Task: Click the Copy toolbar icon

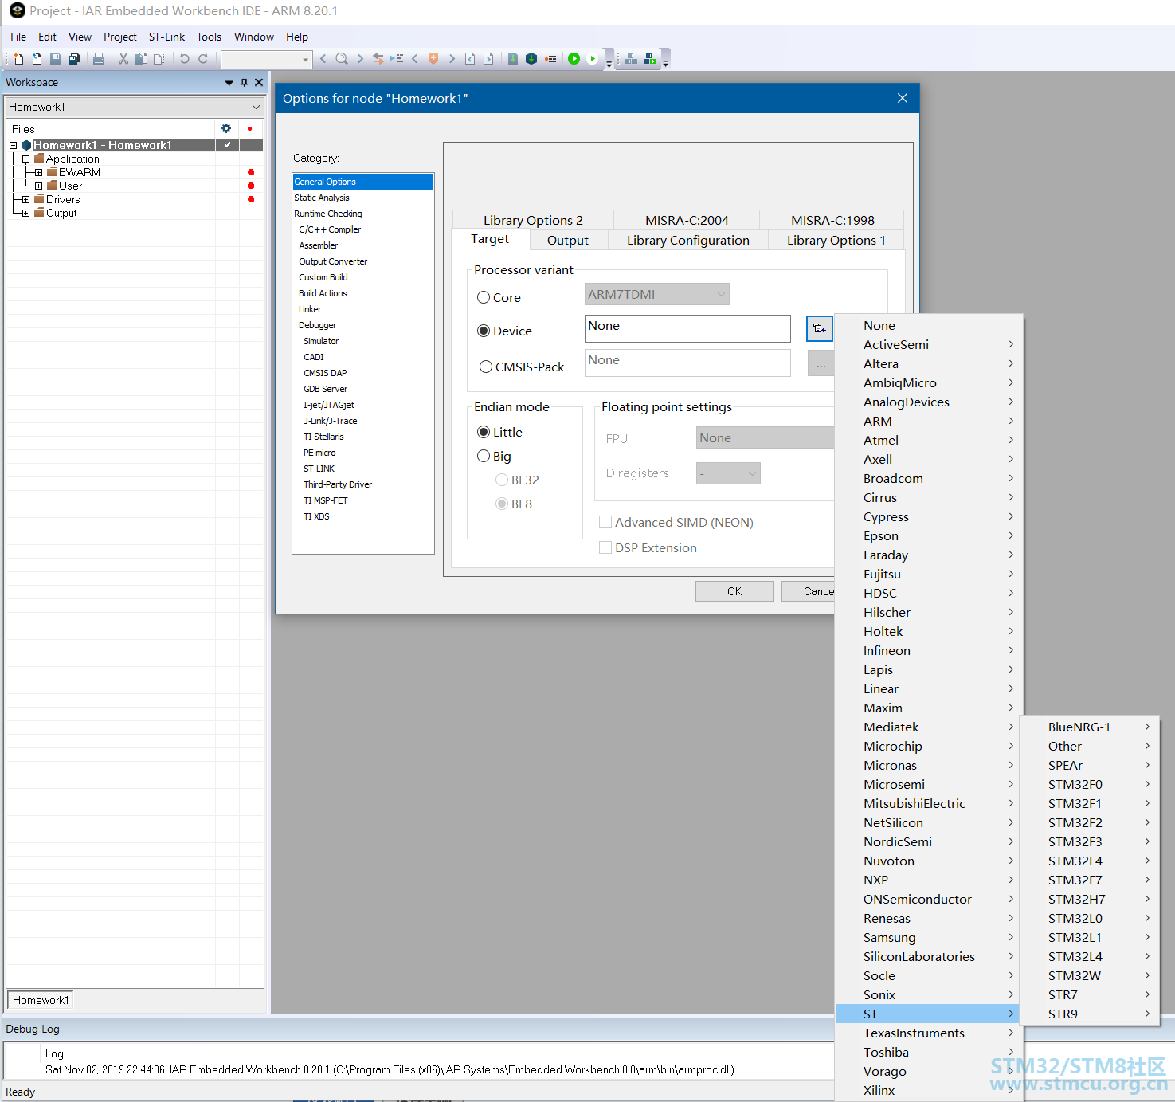Action: point(141,59)
